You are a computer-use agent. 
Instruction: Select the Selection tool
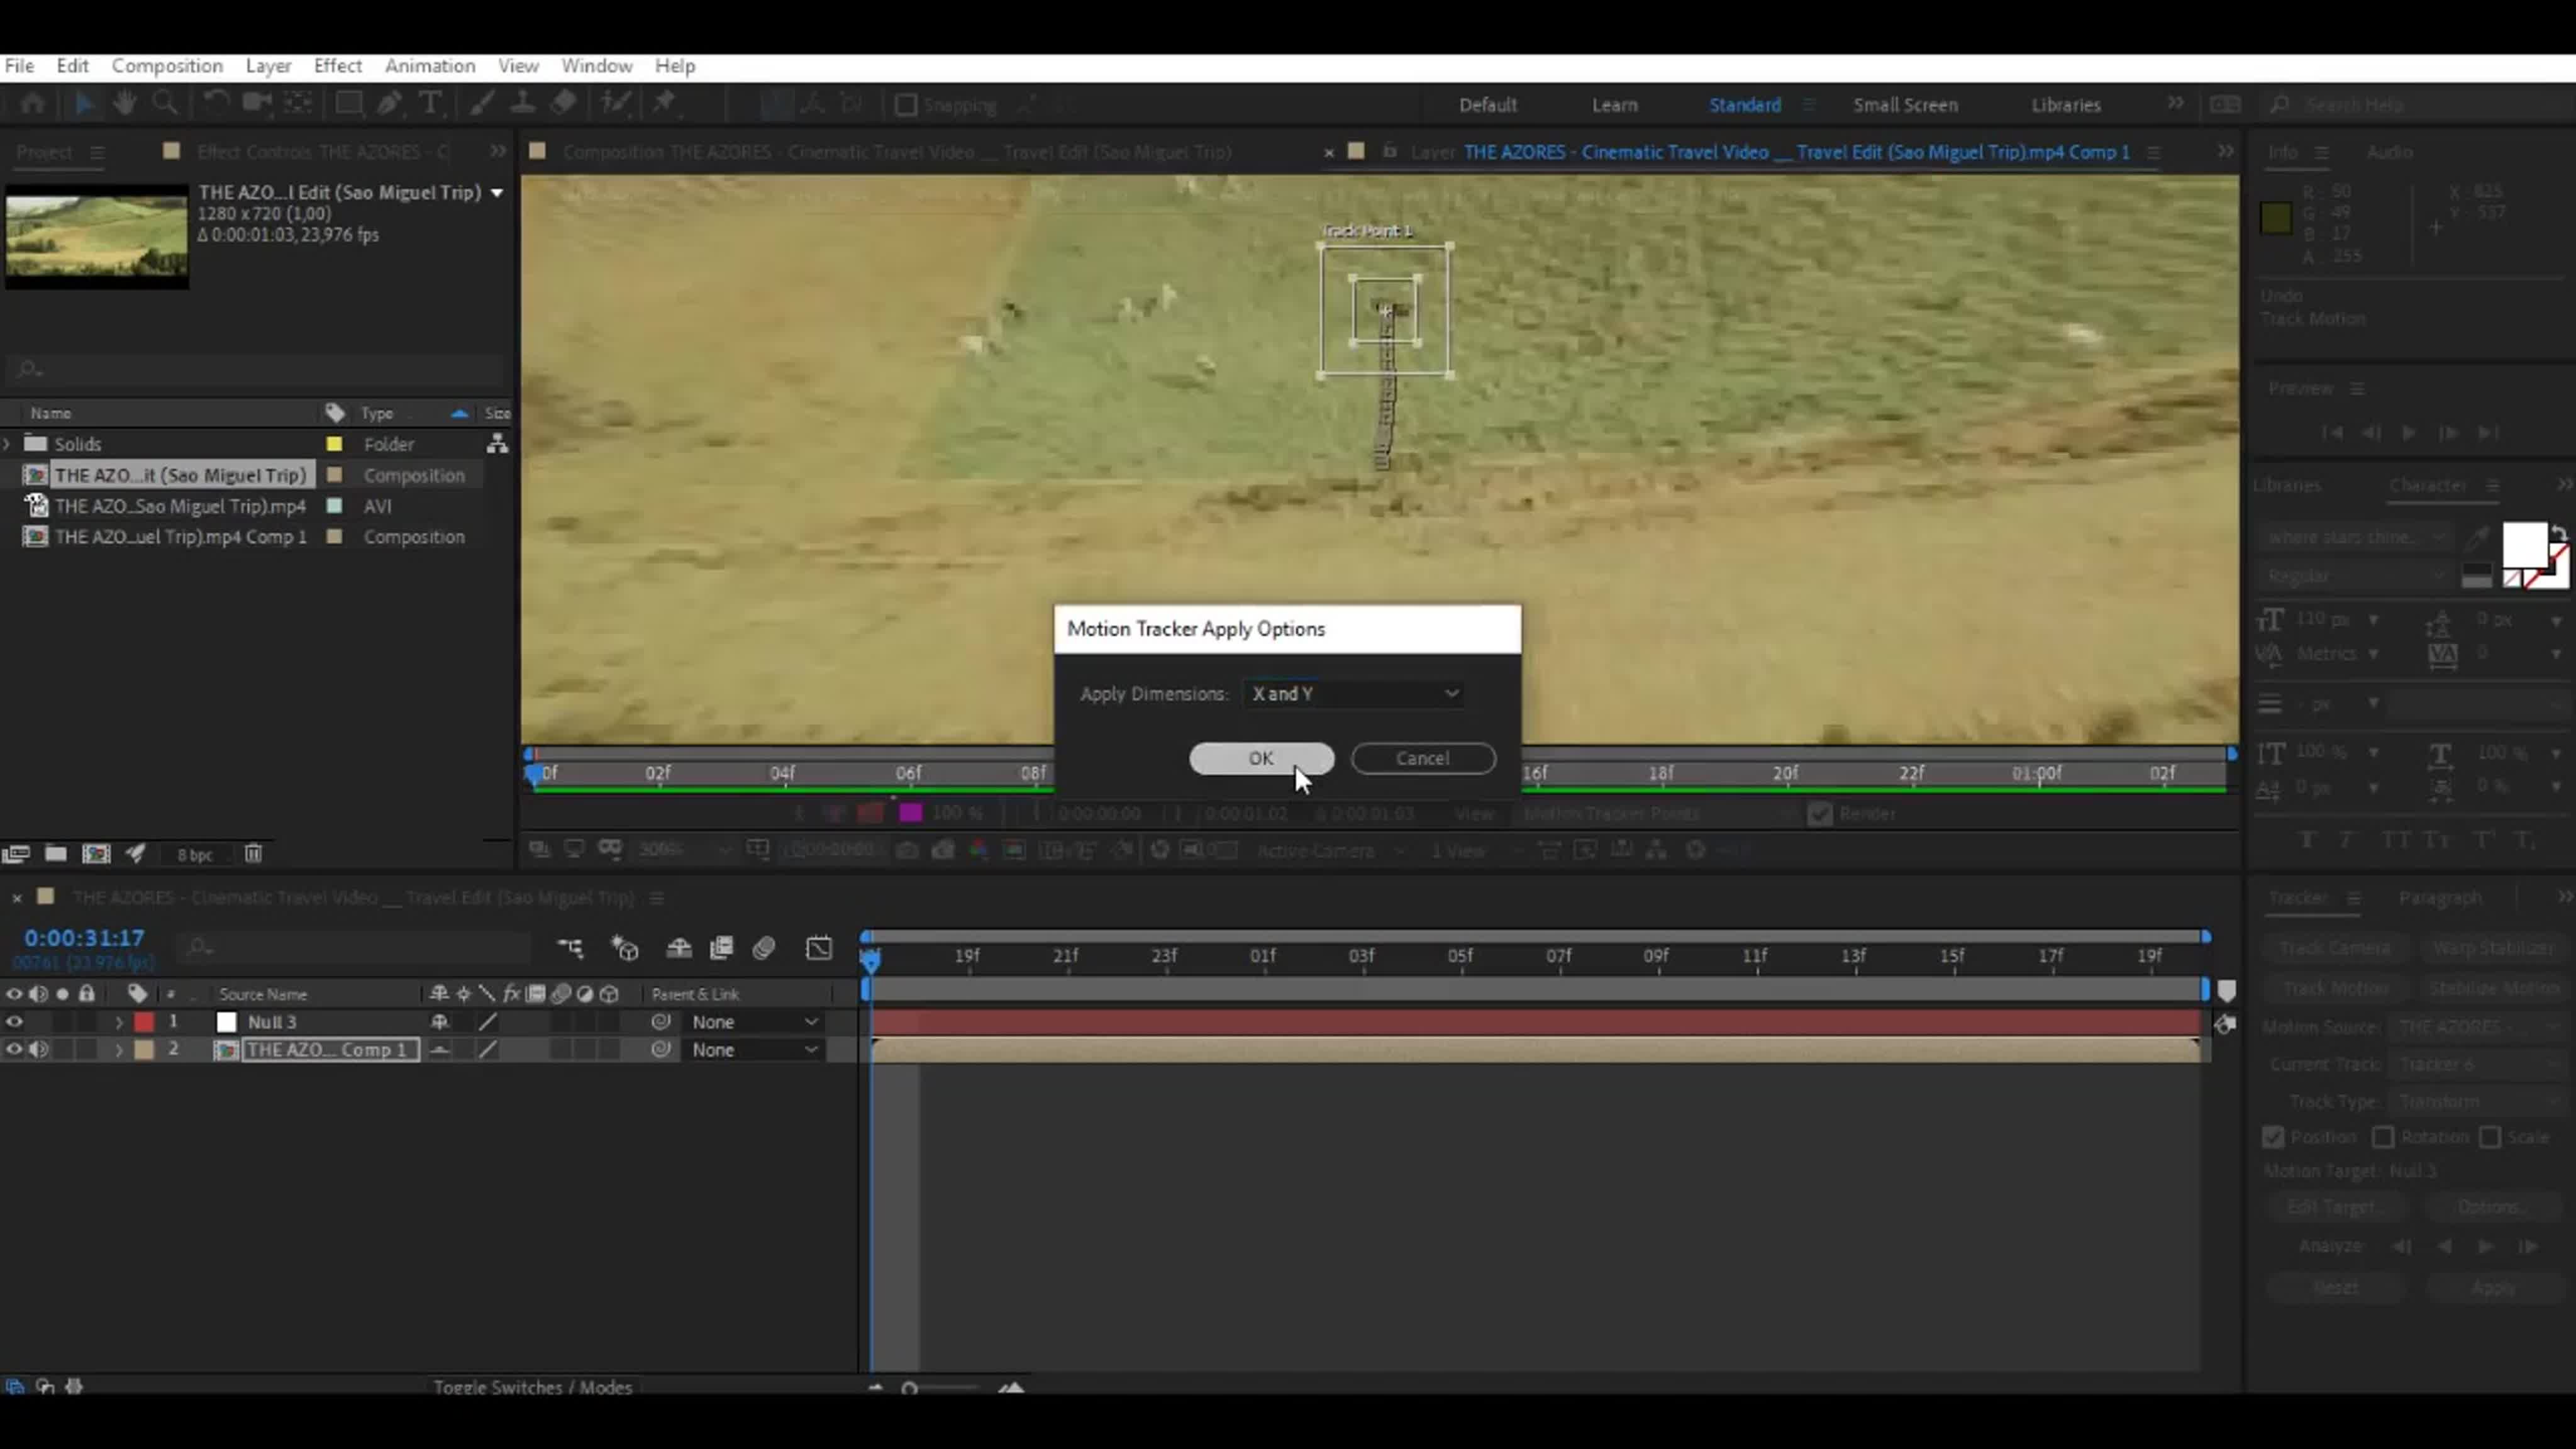(x=84, y=104)
